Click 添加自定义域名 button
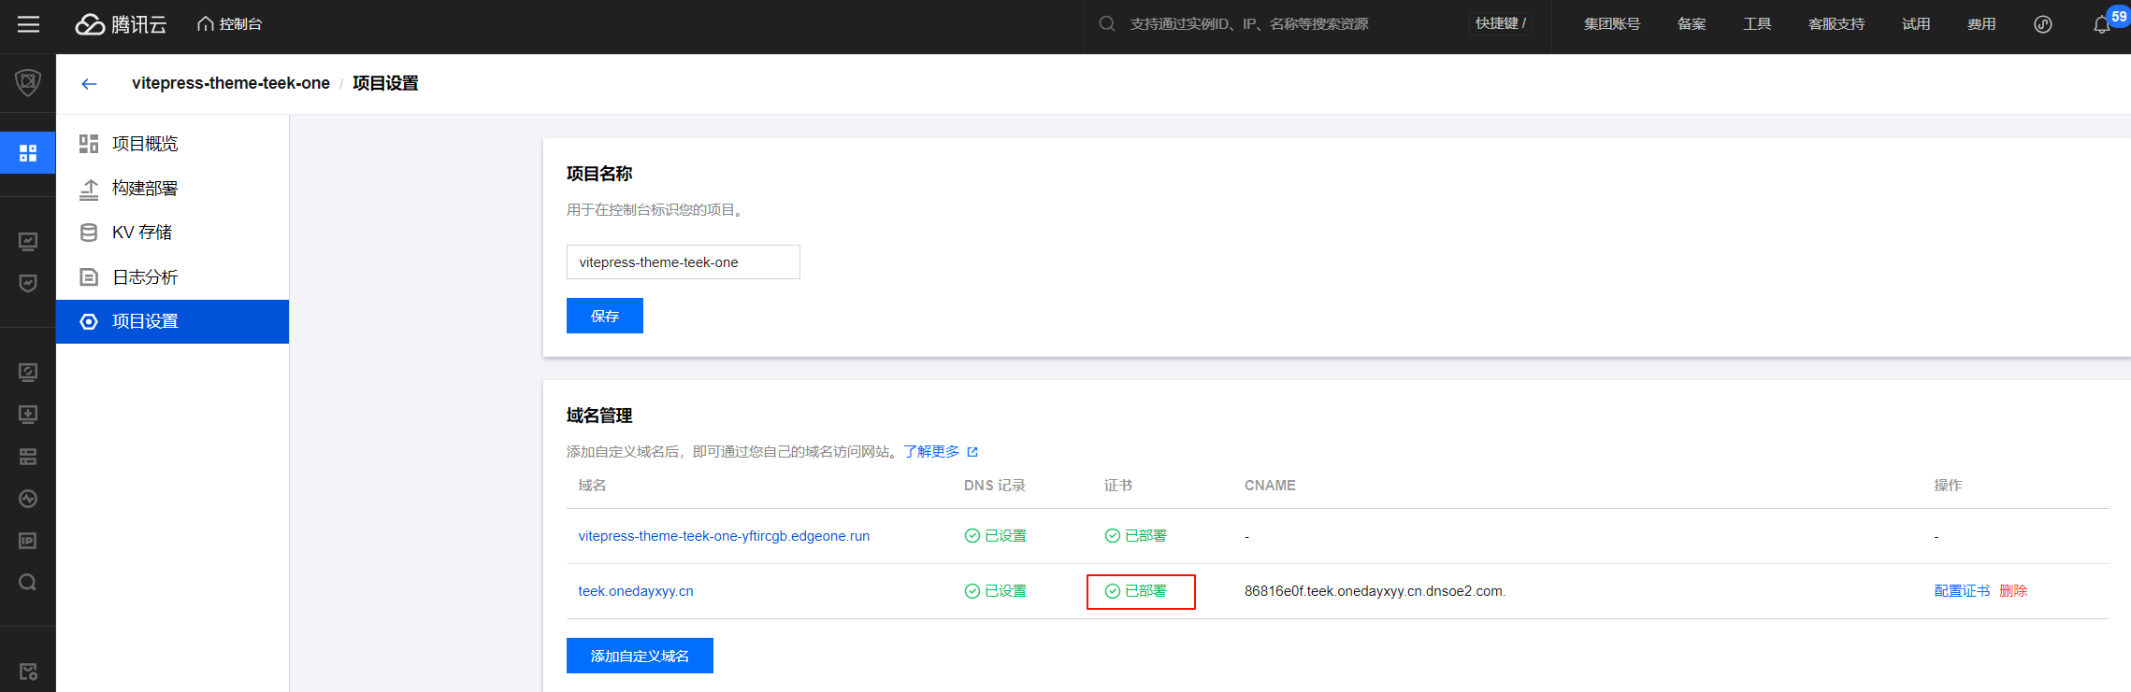The width and height of the screenshot is (2131, 692). 640,656
